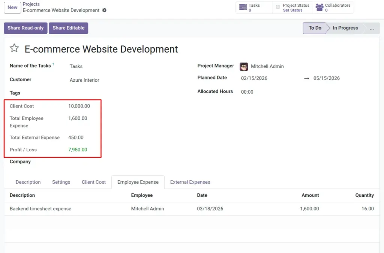Click the Client Cost value 10,000.00
Viewport: 384px width, 253px height.
(79, 106)
